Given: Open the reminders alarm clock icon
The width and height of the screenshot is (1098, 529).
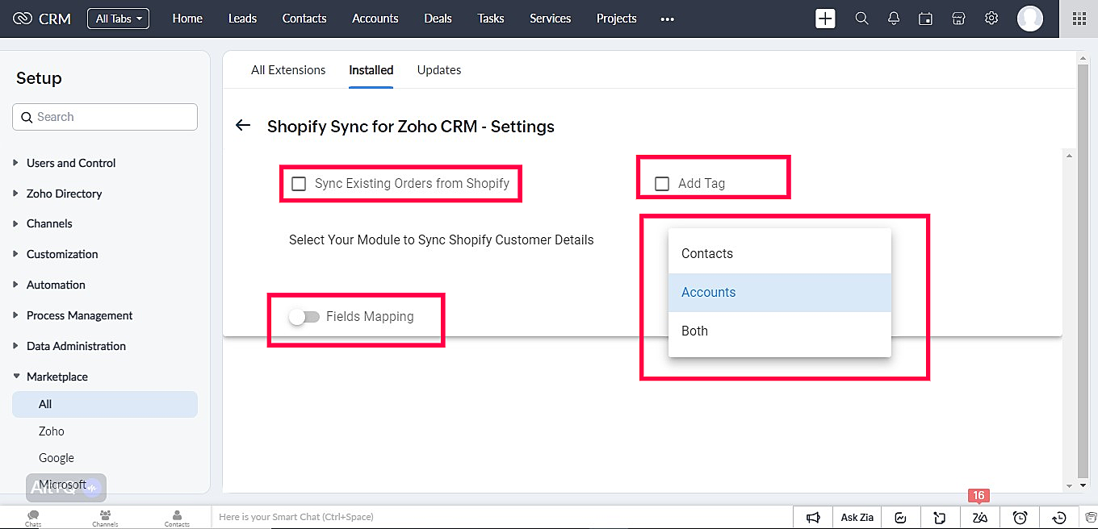Looking at the screenshot, I should pyautogui.click(x=1020, y=517).
